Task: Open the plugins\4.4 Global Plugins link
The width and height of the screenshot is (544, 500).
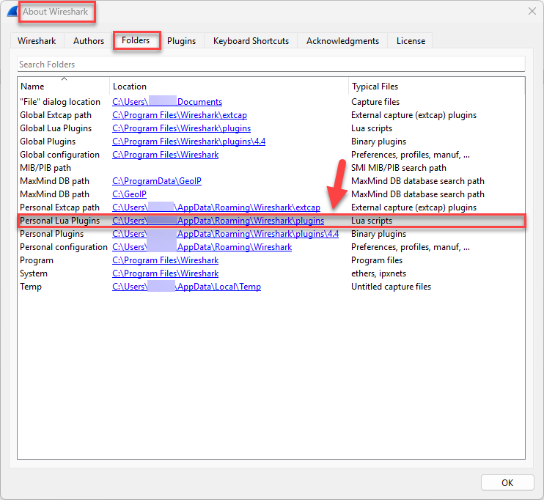Action: (x=188, y=141)
